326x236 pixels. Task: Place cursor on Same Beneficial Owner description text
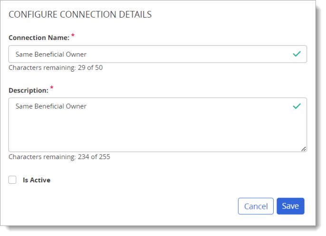tap(51, 106)
